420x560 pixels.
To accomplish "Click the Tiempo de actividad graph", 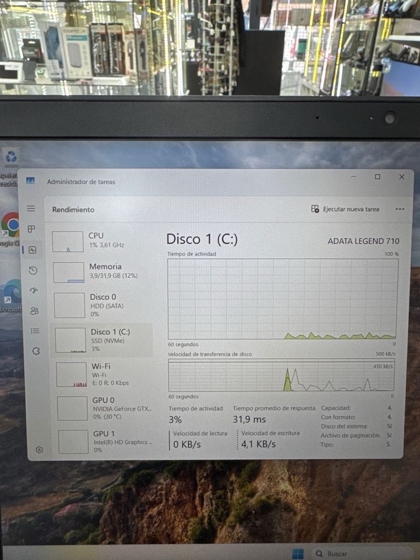I will point(283,299).
